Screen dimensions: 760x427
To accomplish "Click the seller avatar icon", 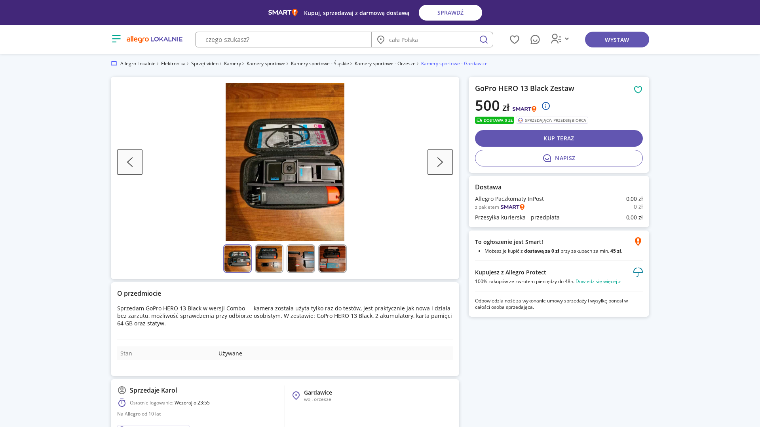I will click(x=122, y=390).
